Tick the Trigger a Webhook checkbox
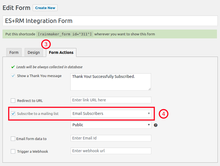 point(13,151)
